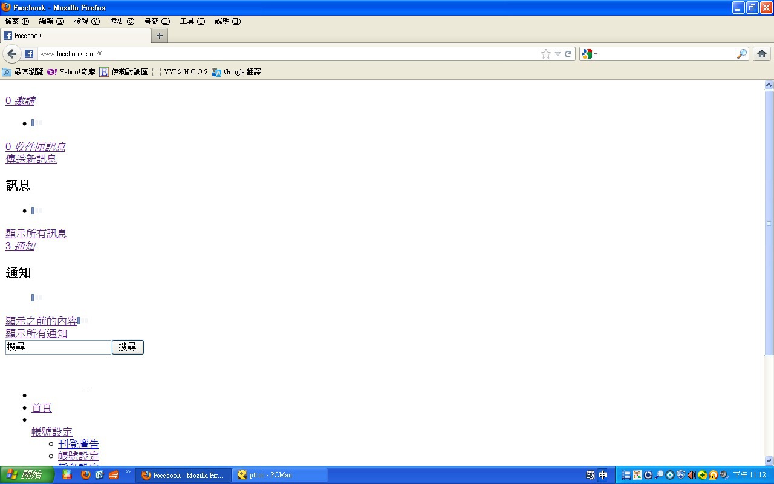This screenshot has height=484, width=774.
Task: Click the orange warning tray icon
Action: tap(714, 475)
